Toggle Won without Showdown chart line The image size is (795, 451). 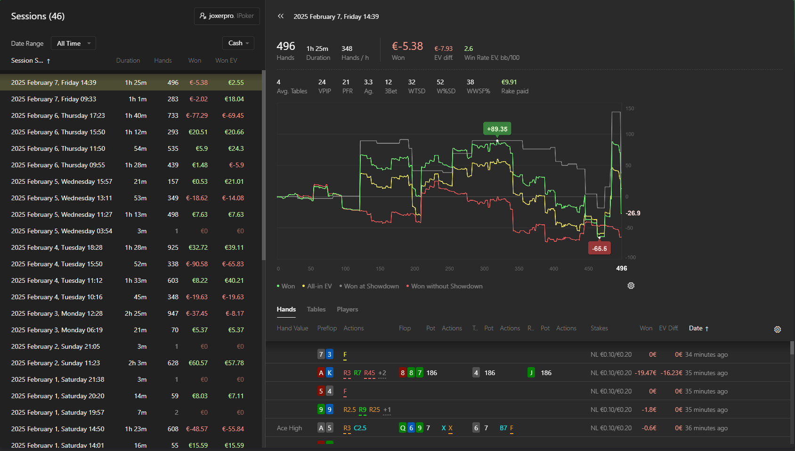[x=444, y=286]
